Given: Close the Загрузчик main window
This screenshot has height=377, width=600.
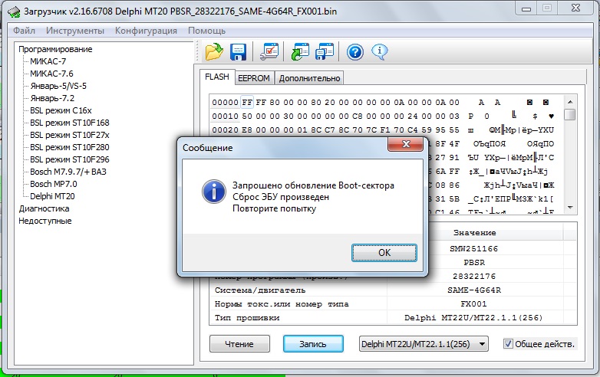Looking at the screenshot, I should click(x=575, y=8).
